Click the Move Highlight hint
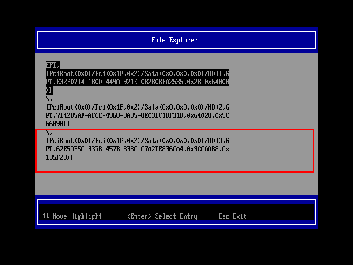Viewport: 353px width, 265px height. (72, 216)
